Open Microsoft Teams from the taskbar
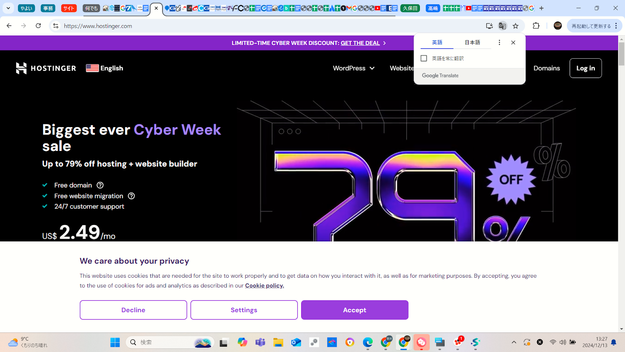 pos(260,342)
